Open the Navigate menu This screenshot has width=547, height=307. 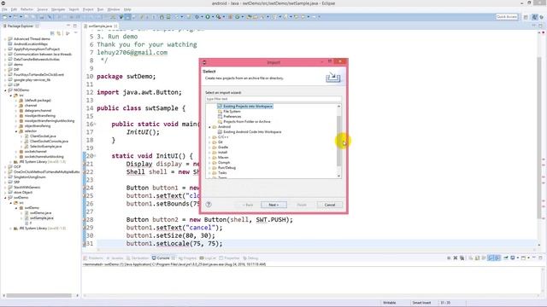[x=58, y=9]
